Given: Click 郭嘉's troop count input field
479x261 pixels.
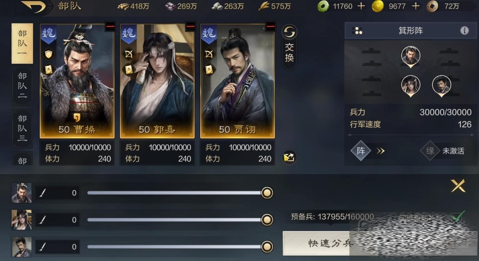Looking at the screenshot, I should pyautogui.click(x=57, y=220).
